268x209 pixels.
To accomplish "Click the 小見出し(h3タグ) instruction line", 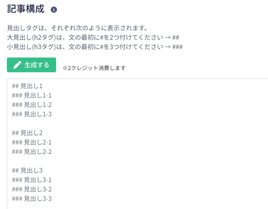I will [95, 46].
